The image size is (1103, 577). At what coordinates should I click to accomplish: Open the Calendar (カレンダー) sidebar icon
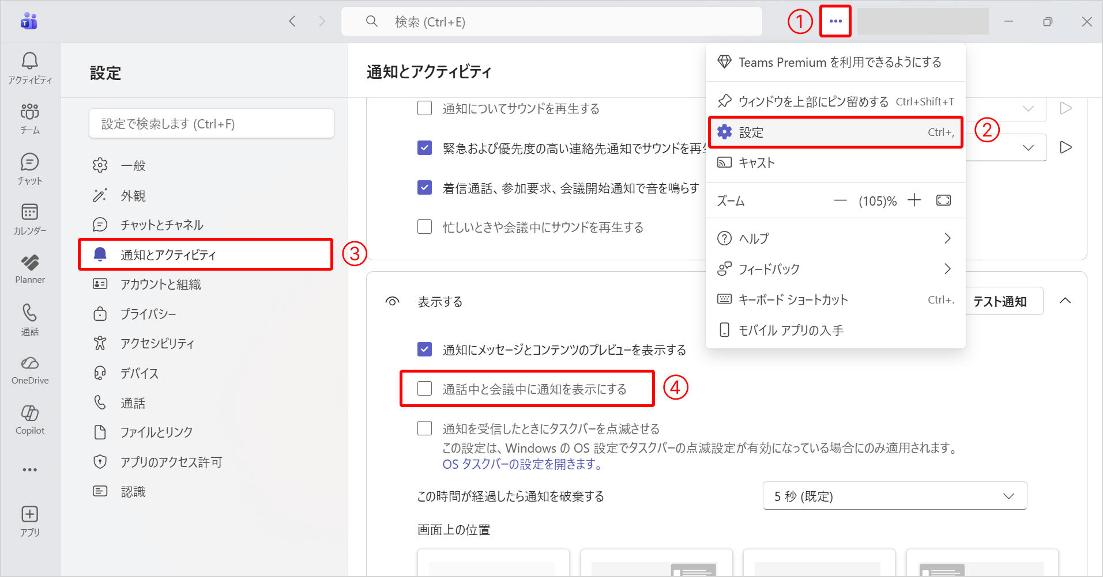30,219
